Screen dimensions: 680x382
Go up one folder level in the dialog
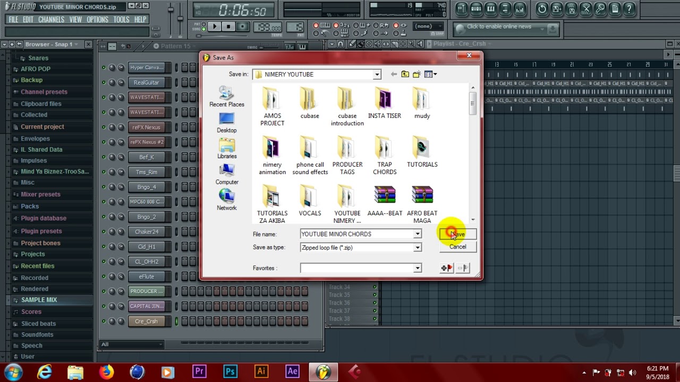coord(405,74)
